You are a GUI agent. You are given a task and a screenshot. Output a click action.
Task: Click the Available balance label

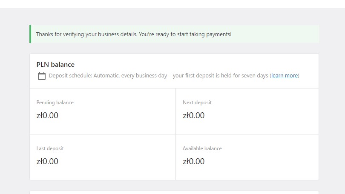pyautogui.click(x=202, y=148)
